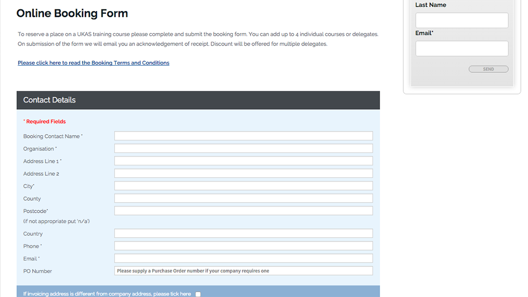Click the Postcode field
The width and height of the screenshot is (528, 297).
243,210
